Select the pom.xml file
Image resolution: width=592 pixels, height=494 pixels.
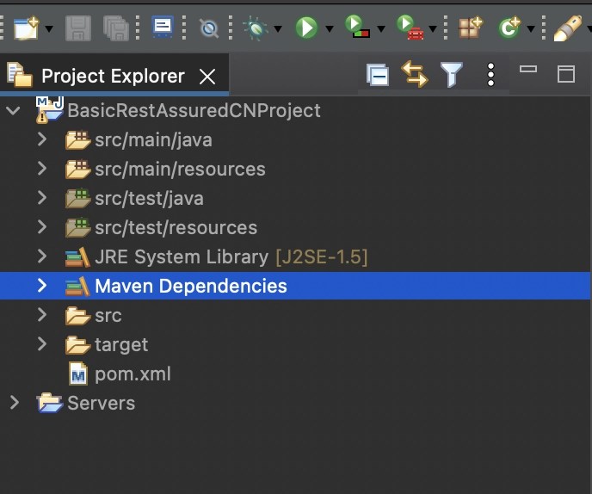tap(133, 374)
